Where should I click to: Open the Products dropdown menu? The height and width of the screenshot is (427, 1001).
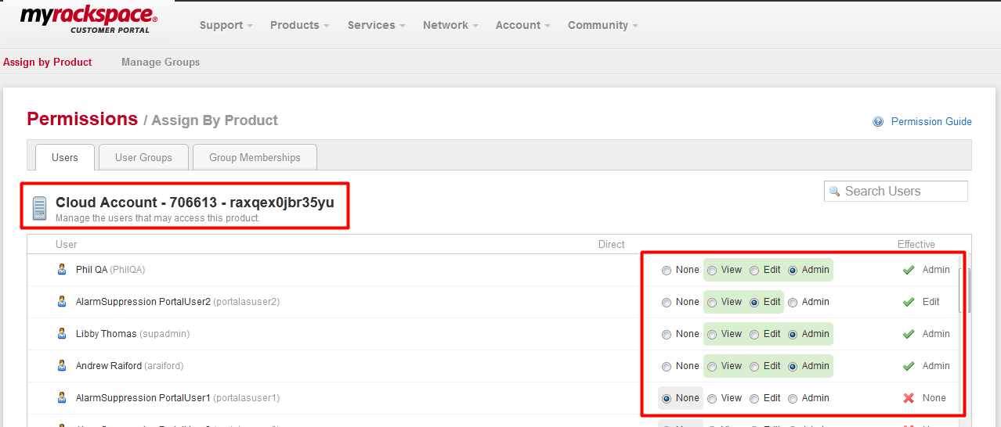300,25
